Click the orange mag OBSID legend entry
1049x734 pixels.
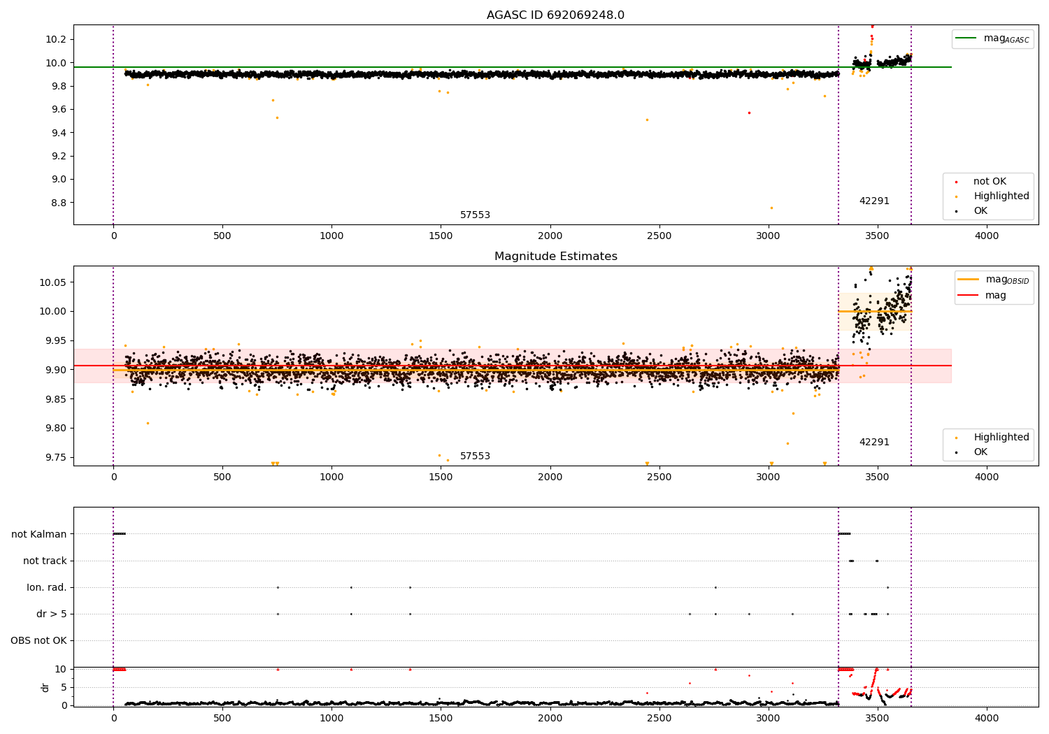[968, 280]
